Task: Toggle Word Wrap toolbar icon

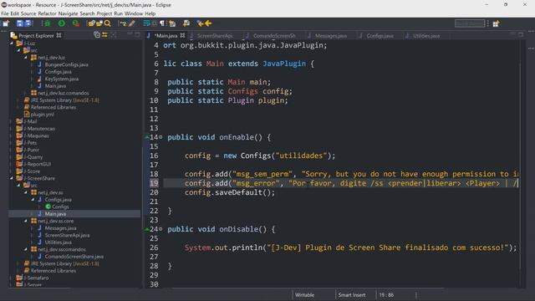Action: tap(147, 23)
